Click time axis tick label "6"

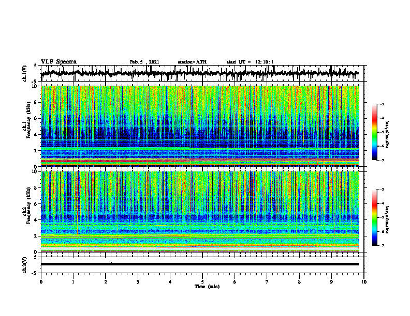pyautogui.click(x=235, y=282)
